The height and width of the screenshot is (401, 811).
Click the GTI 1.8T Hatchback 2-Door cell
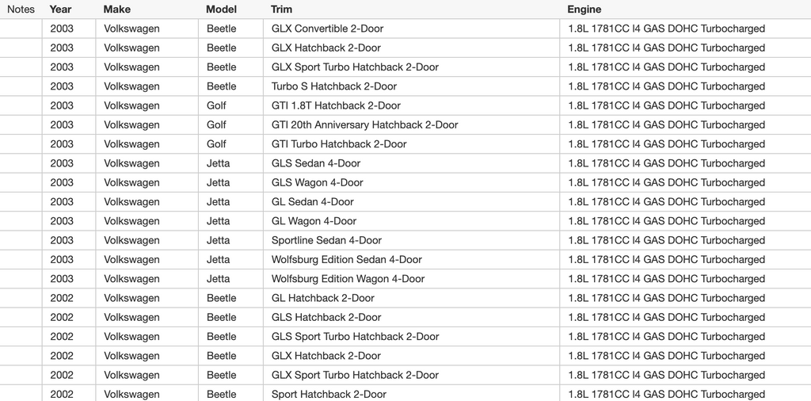(x=336, y=105)
